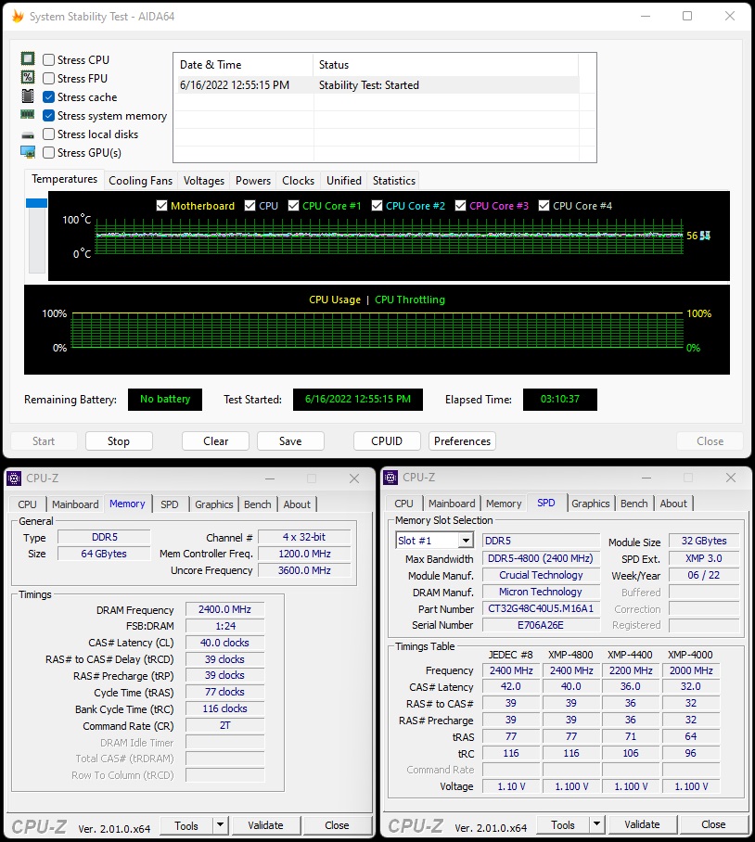The image size is (755, 842).
Task: Click the left CPU-Z window app icon
Action: (x=14, y=478)
